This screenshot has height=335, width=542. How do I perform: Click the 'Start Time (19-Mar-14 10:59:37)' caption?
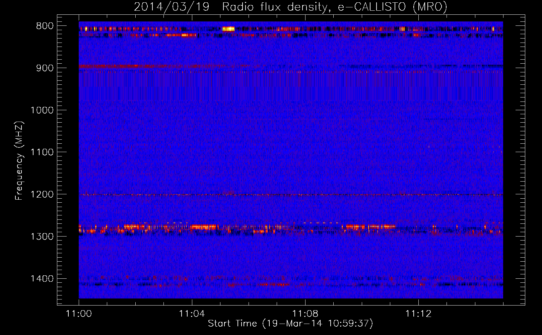pos(290,324)
